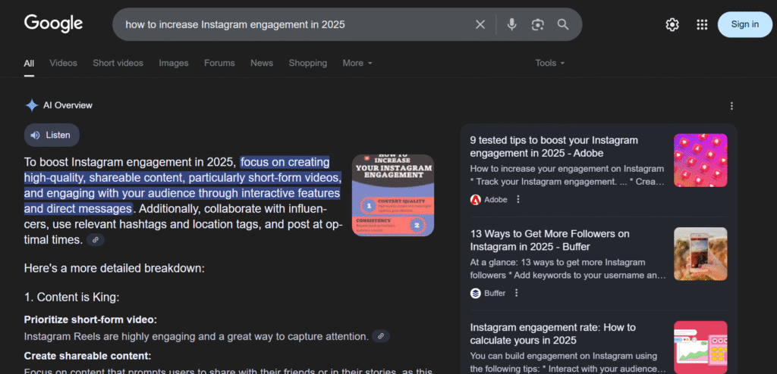
Task: Switch to the Shopping tab
Action: (x=308, y=64)
